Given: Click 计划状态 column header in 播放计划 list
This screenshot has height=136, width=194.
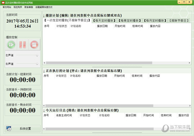Looking at the screenshot, I should coord(62,26).
